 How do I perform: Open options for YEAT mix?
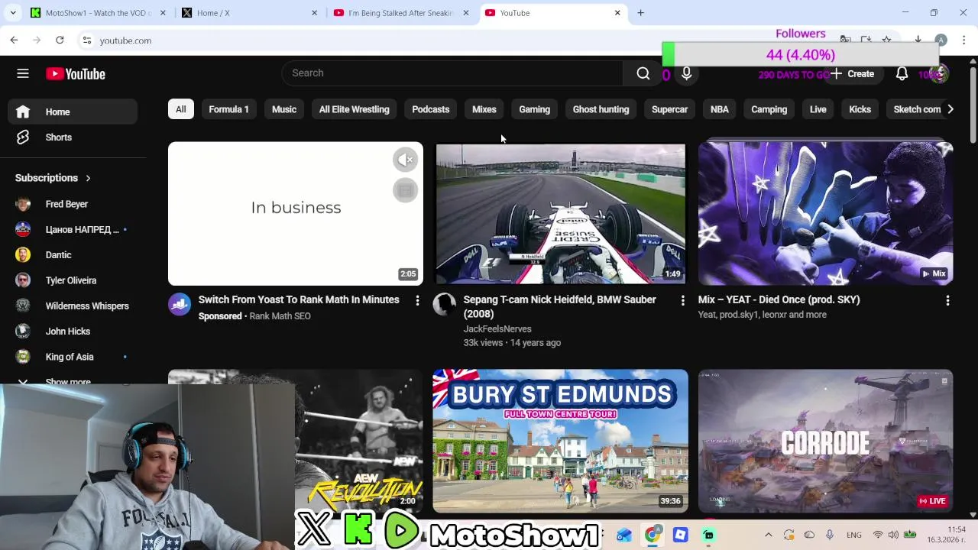[x=947, y=301]
